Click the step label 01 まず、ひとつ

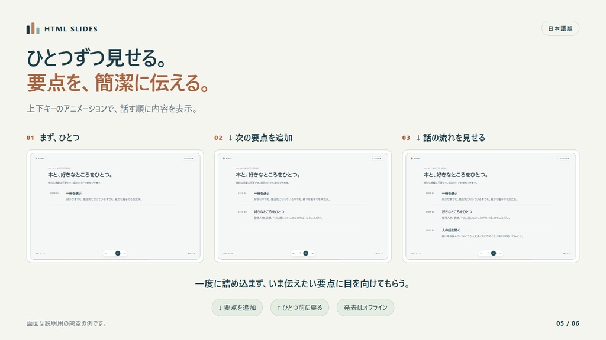click(x=53, y=138)
